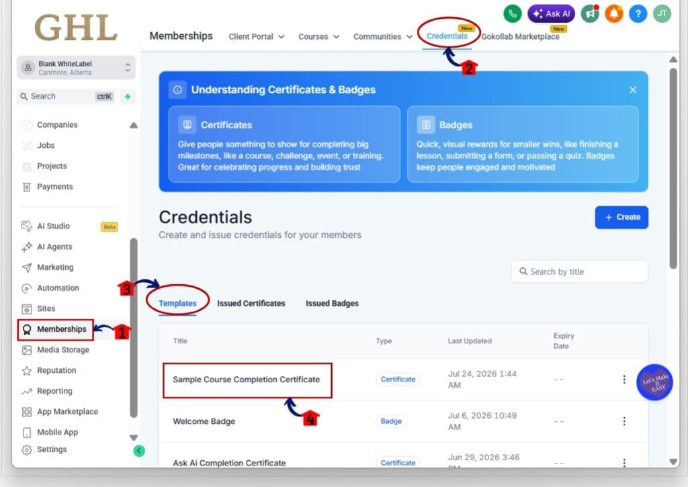Click the main page vertical scrollbar
Viewport: 688px width, 487px height.
(673, 168)
